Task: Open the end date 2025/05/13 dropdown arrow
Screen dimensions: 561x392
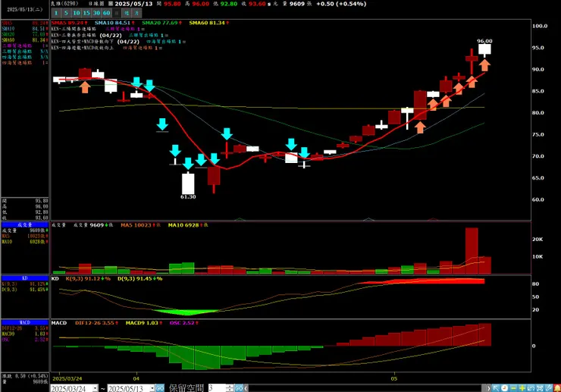Action: 152,388
